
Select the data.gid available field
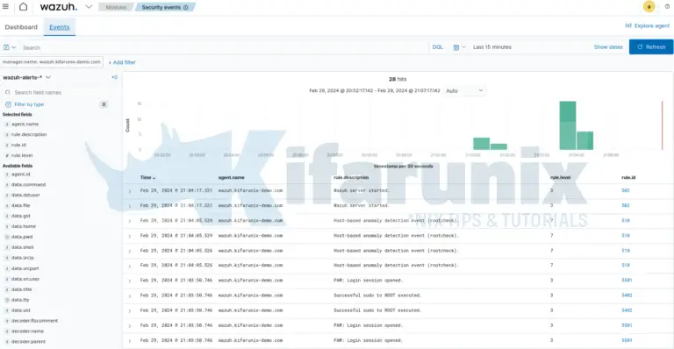21,216
